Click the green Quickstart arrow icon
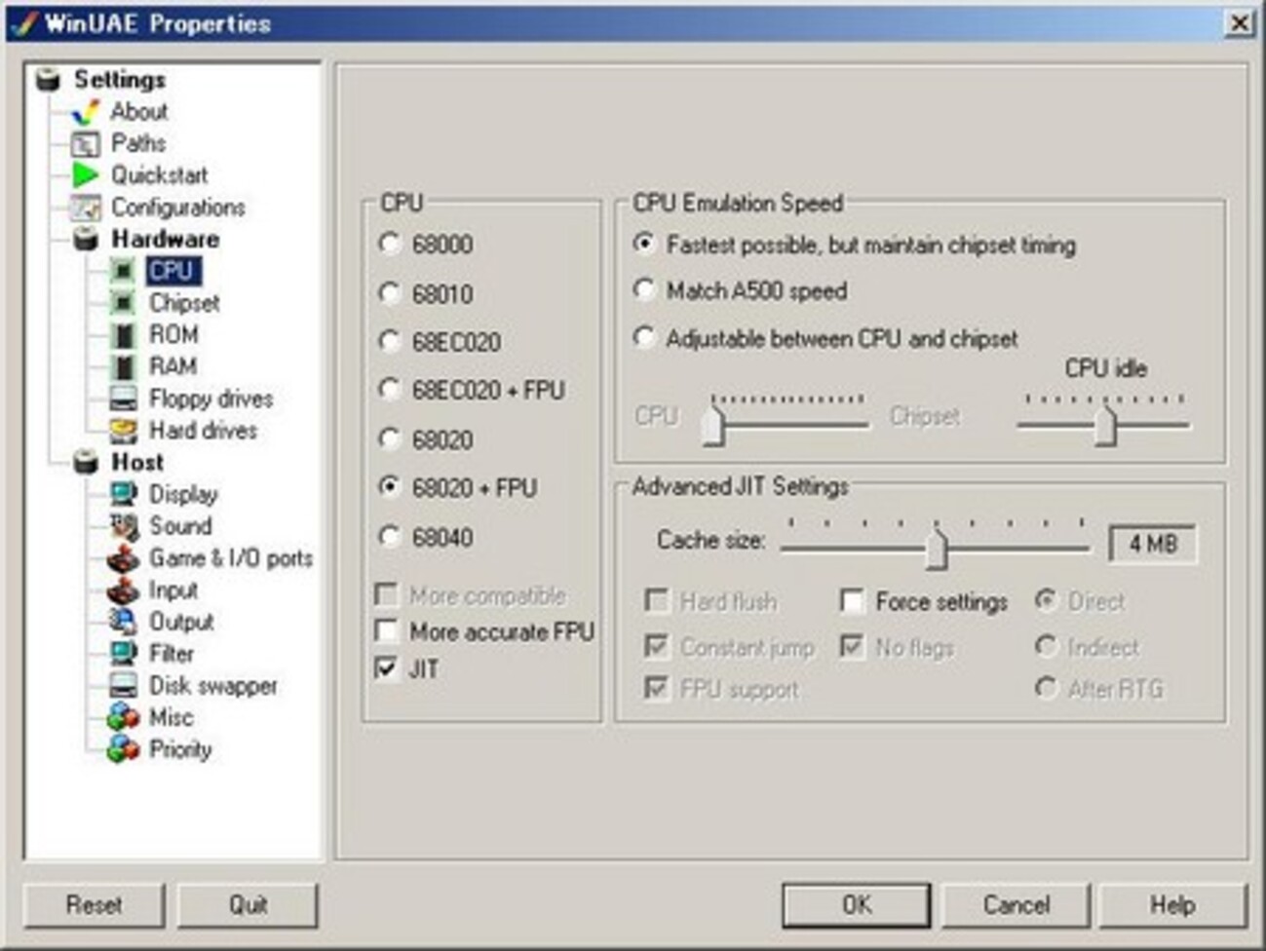The height and width of the screenshot is (951, 1266). [86, 175]
